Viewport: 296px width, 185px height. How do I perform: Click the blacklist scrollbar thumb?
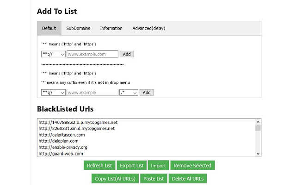tap(258, 128)
